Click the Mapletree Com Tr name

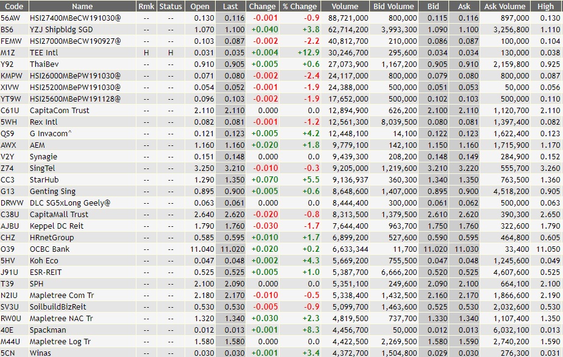(62, 296)
